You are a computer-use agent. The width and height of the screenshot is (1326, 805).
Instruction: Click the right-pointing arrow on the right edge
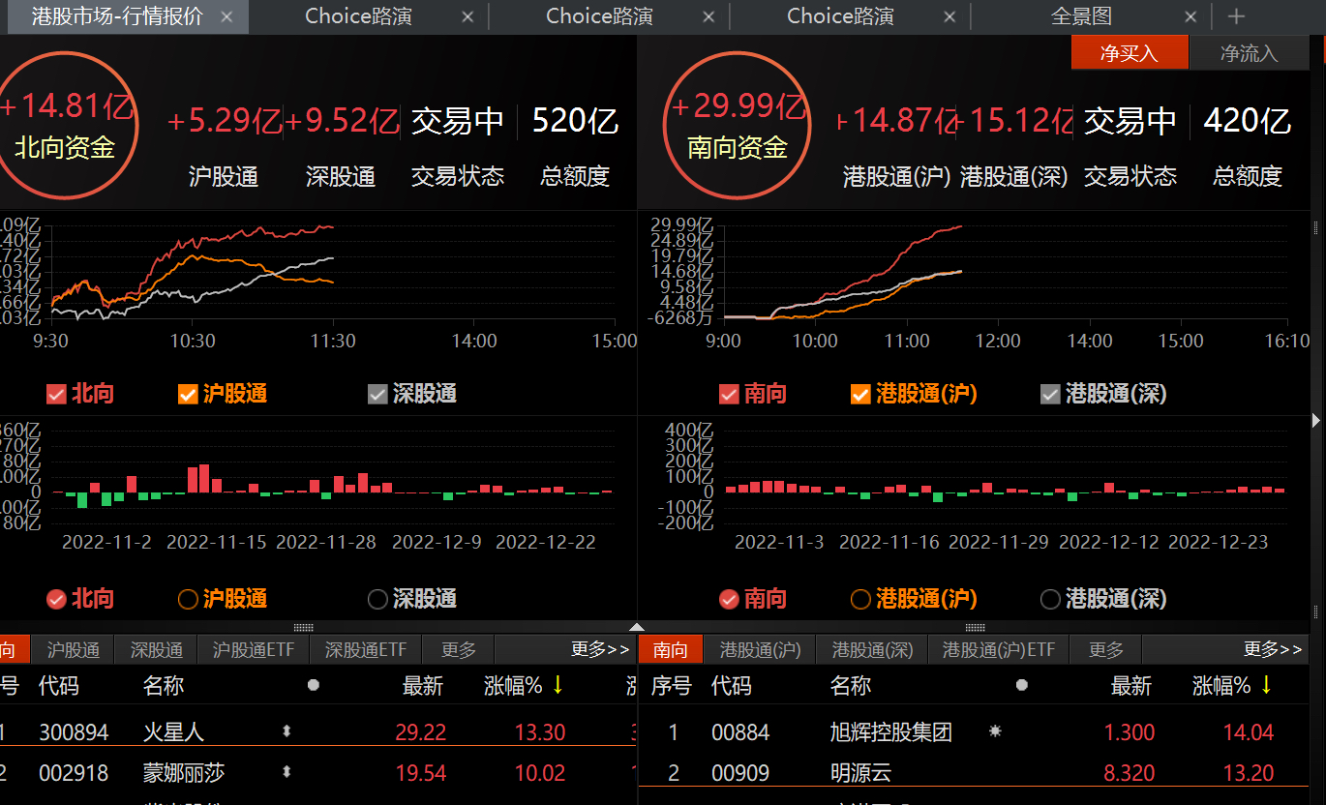pos(1317,420)
